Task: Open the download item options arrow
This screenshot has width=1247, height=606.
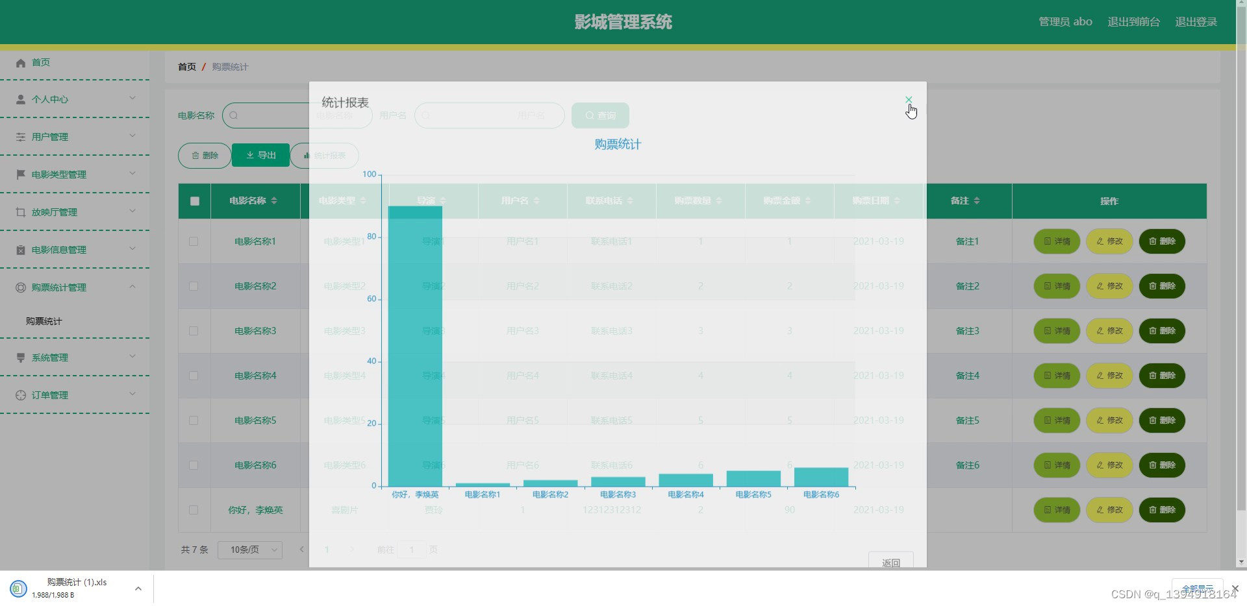Action: pyautogui.click(x=138, y=588)
